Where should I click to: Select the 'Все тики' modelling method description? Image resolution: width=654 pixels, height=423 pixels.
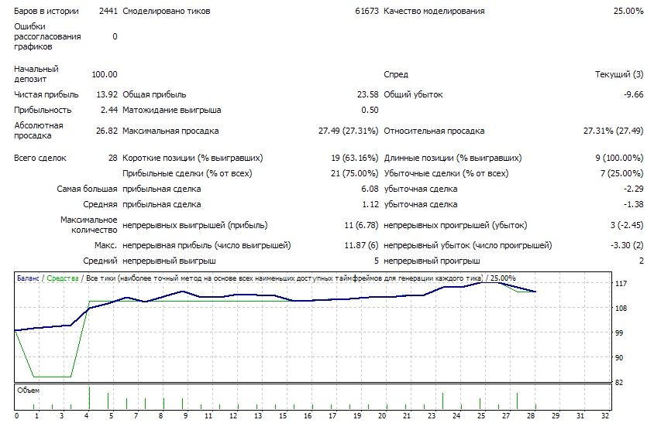[284, 278]
